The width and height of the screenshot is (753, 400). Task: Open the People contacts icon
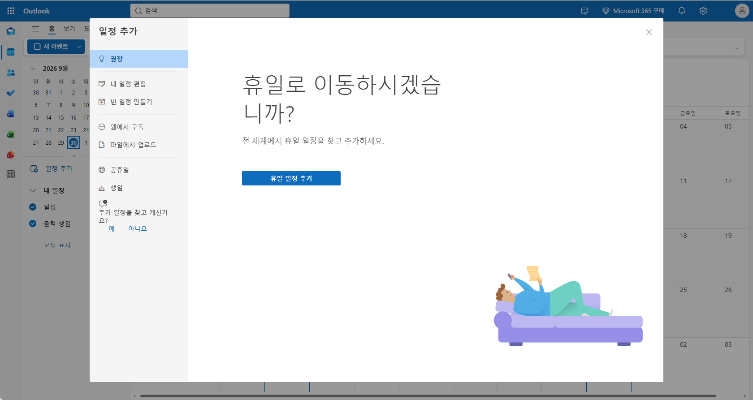tap(11, 73)
